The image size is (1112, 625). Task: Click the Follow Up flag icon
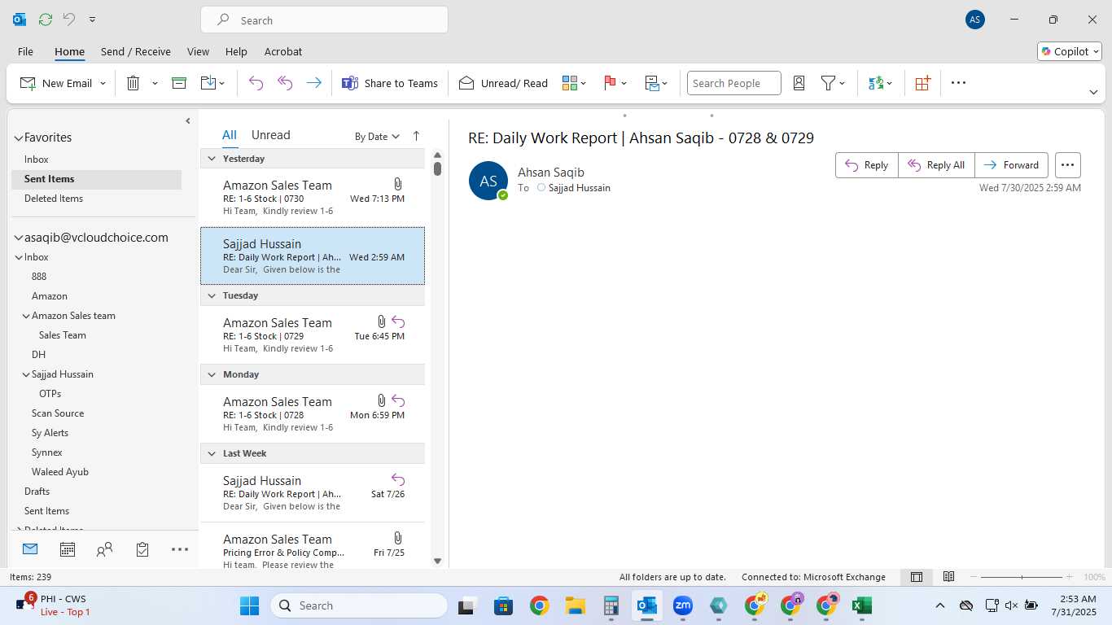610,83
